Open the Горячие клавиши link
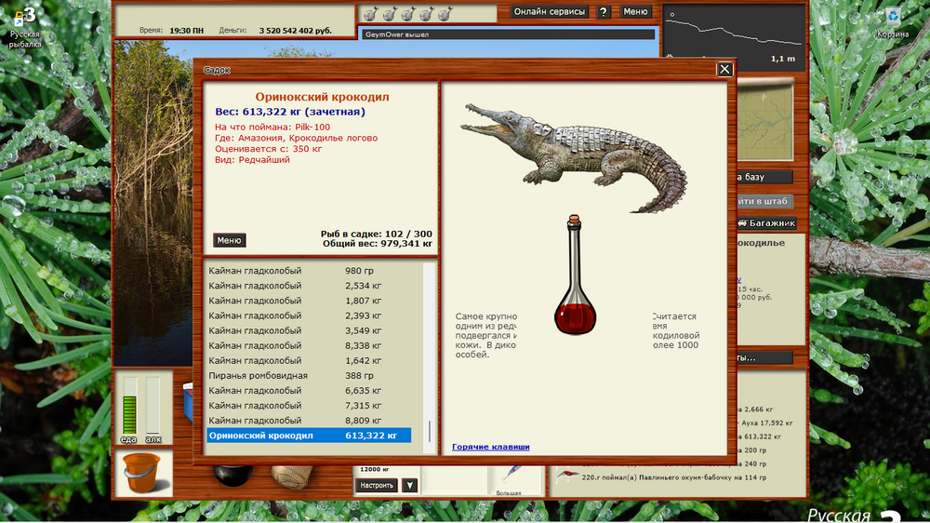 (490, 447)
